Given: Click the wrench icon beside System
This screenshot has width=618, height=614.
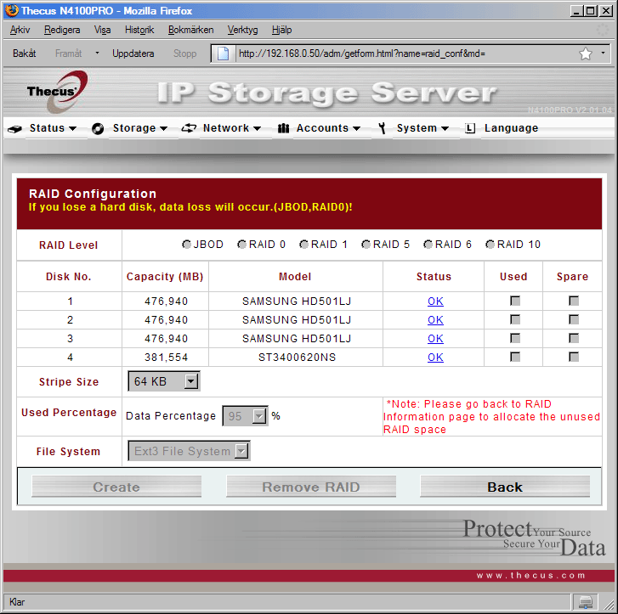Looking at the screenshot, I should 383,128.
